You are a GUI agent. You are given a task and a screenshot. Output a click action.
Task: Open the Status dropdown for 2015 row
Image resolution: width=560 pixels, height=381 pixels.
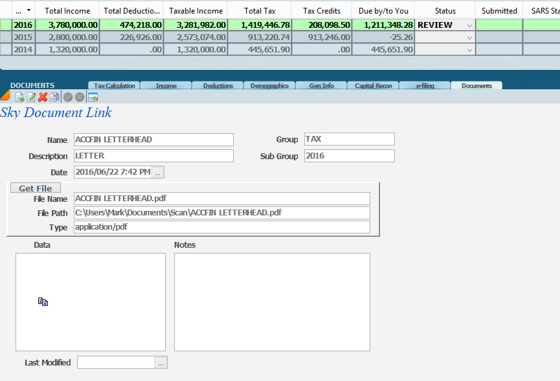coord(469,38)
